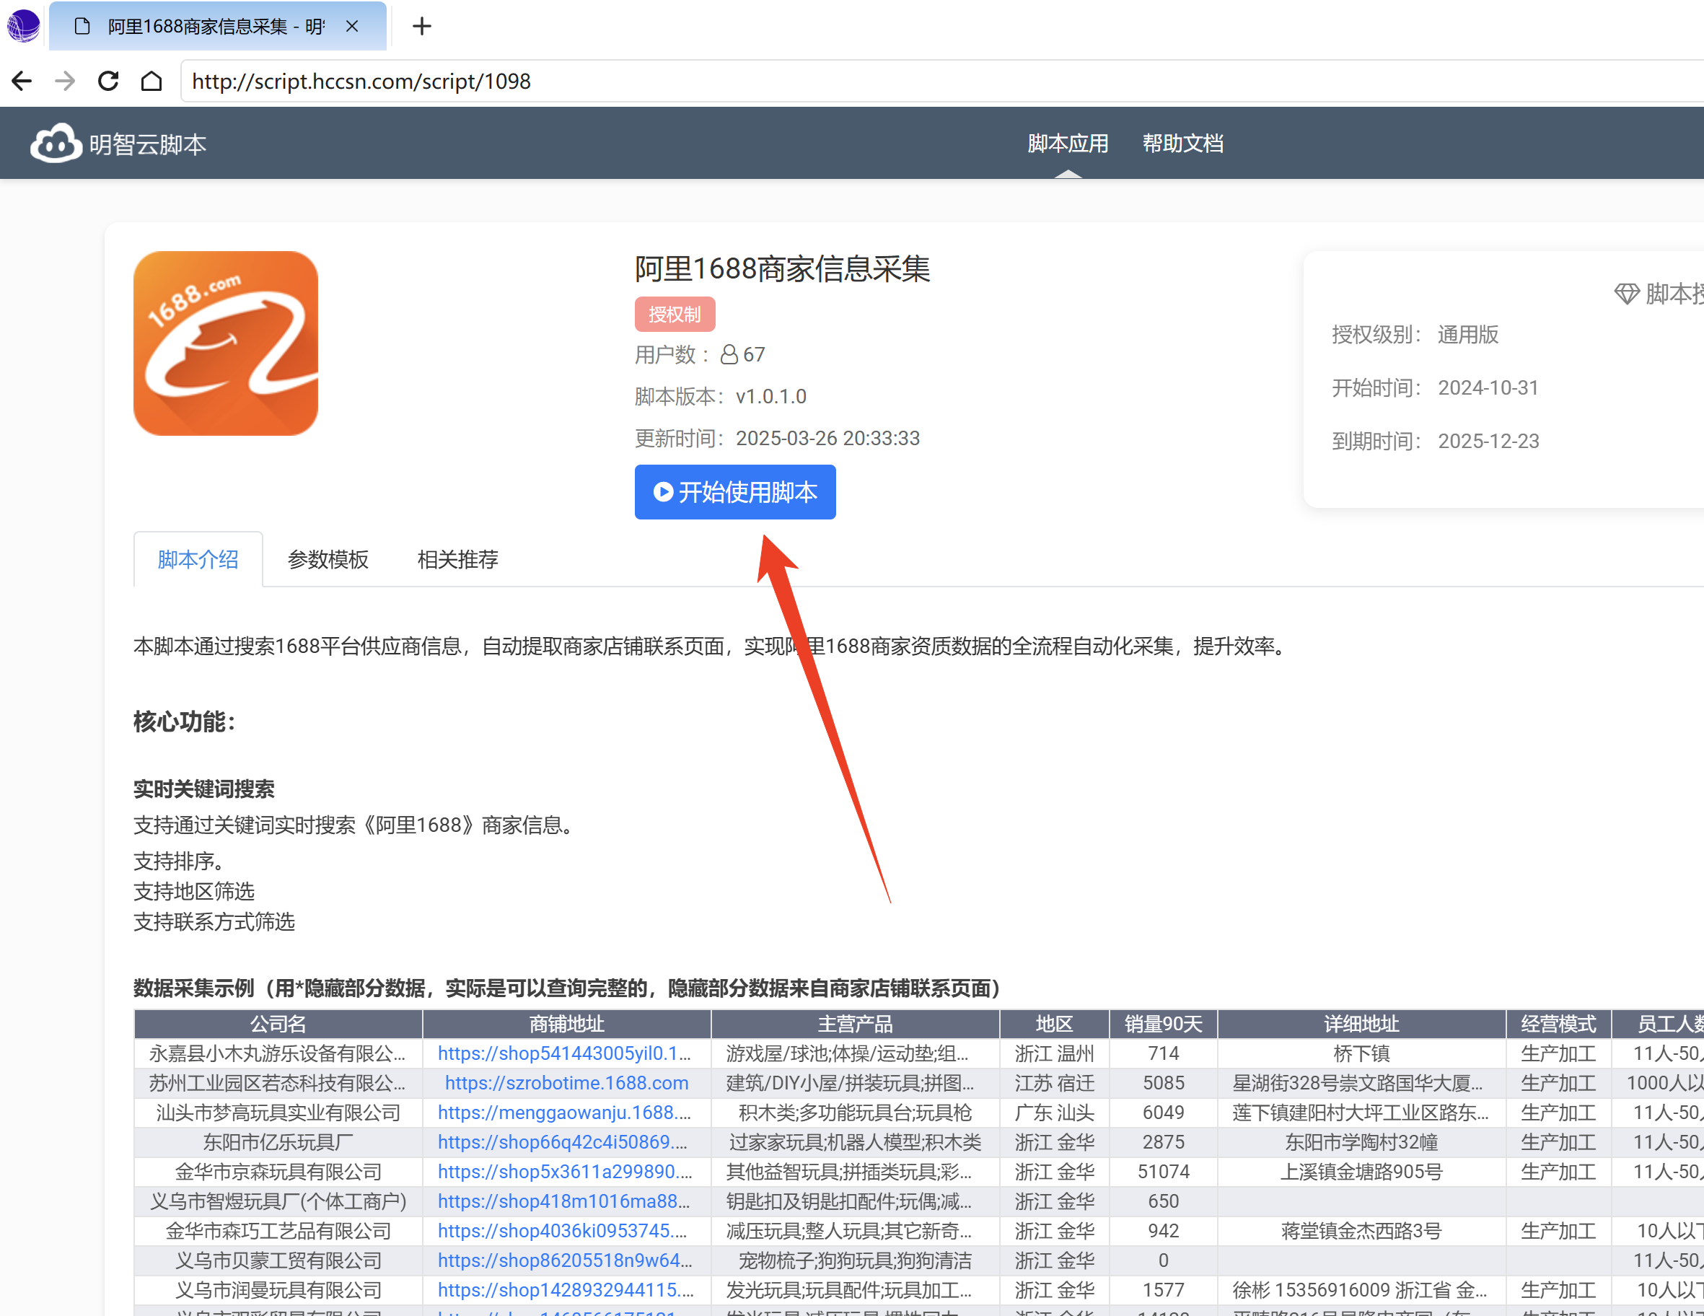Open a new tab with plus icon
Viewport: 1704px width, 1316px height.
click(422, 27)
